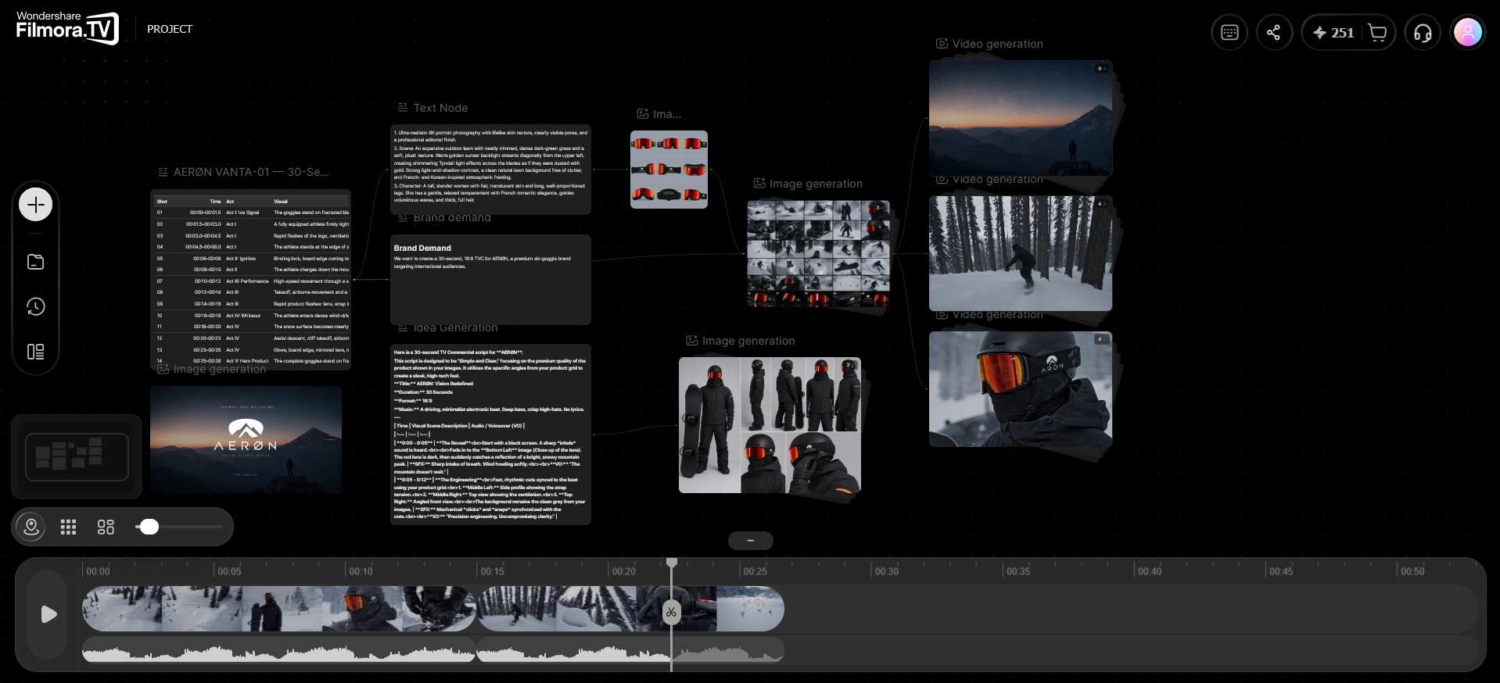Open the user profile avatar
This screenshot has height=683, width=1500.
click(1468, 33)
